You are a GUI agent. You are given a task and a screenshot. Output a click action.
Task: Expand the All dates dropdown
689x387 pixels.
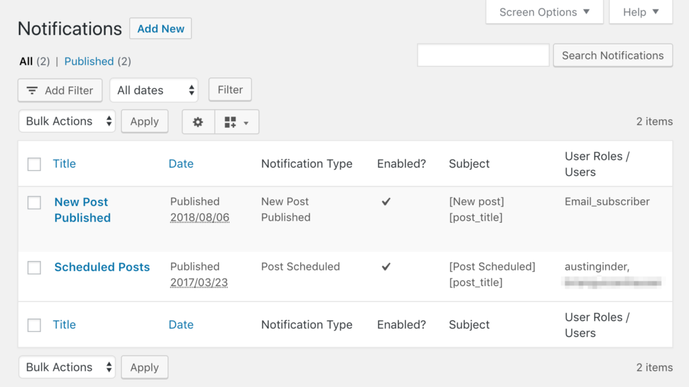[154, 90]
